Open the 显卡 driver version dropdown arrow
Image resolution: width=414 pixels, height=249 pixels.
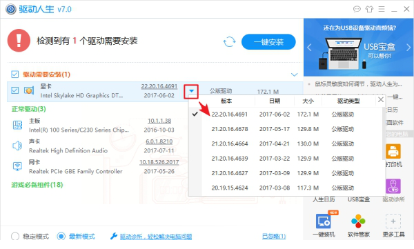point(191,91)
